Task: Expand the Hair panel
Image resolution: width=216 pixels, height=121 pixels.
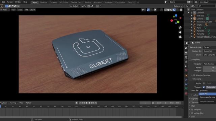Action: (x=190, y=106)
